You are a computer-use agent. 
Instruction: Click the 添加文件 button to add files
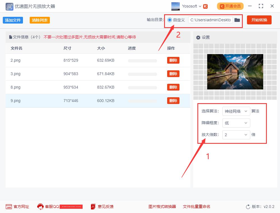tap(13, 20)
